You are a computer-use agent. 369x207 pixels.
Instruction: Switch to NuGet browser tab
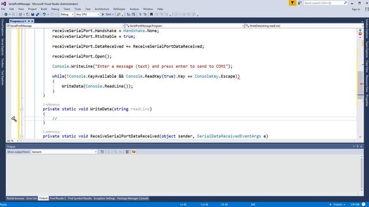point(16,198)
